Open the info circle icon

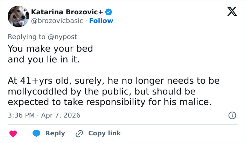click(232, 115)
